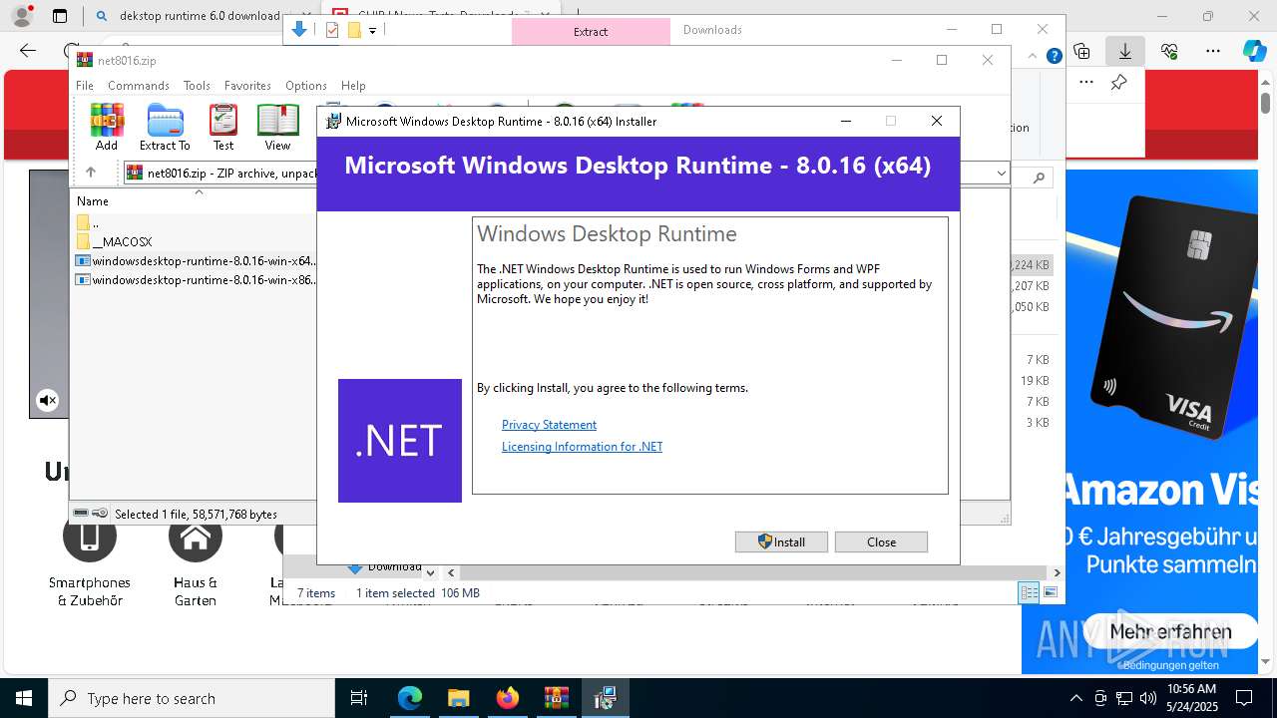Screen dimensions: 1277x718
Task: Show hidden system tray icons chevron
Action: click(x=1075, y=698)
